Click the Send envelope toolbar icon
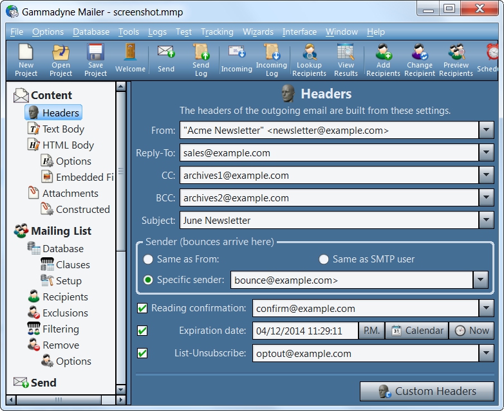The width and height of the screenshot is (504, 411). click(x=166, y=59)
